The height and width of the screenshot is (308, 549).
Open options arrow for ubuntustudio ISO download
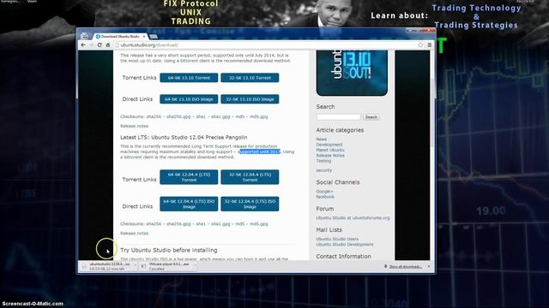[136, 266]
